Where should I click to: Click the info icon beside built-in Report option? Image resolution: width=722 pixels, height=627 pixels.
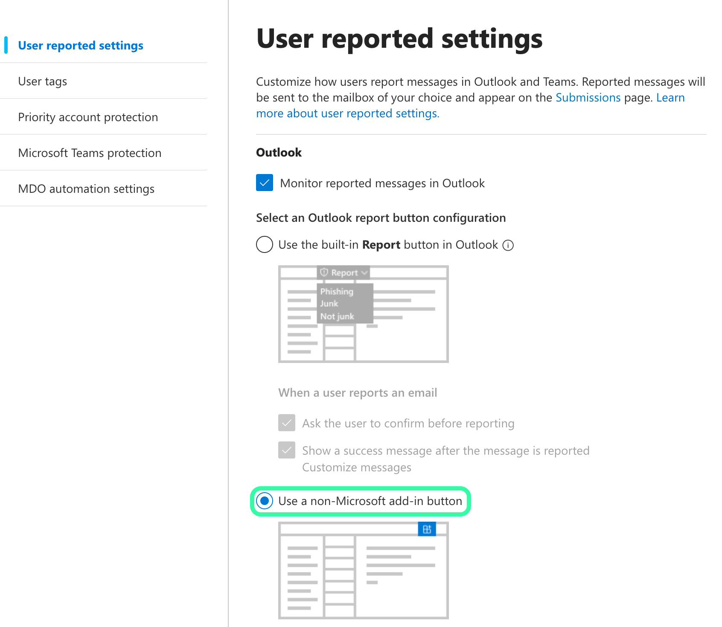508,245
